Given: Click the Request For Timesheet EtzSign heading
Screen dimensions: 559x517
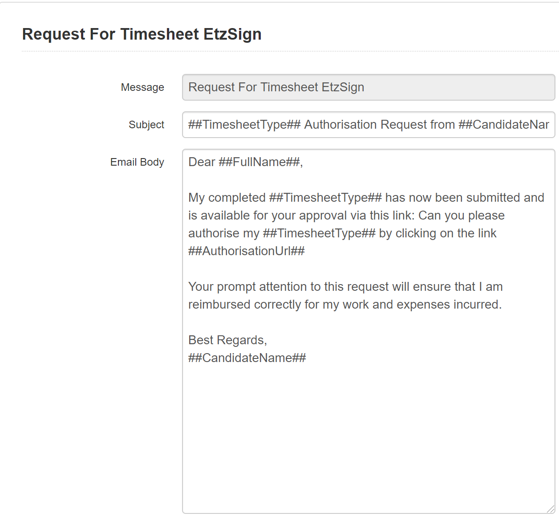Looking at the screenshot, I should click(x=142, y=34).
